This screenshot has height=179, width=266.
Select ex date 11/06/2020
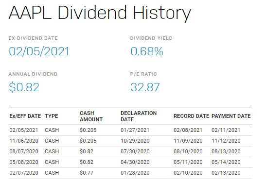pyautogui.click(x=24, y=141)
